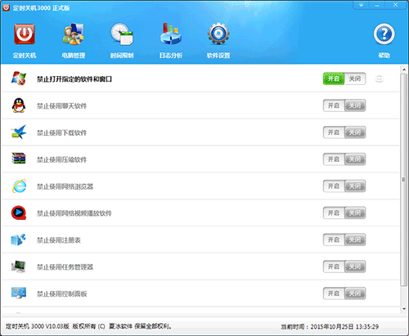The height and width of the screenshot is (336, 409).
Task: Switch to the 电脑管理 tab label
Action: [74, 56]
